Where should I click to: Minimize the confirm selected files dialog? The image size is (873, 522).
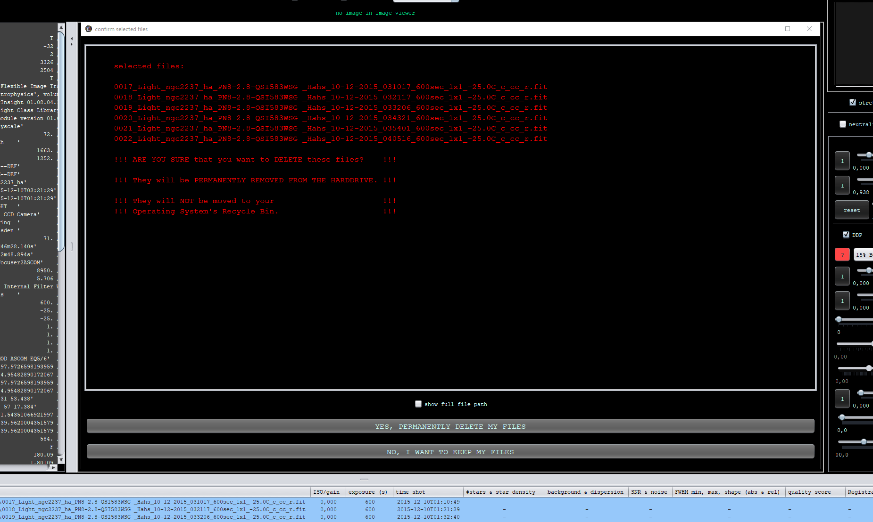tap(766, 29)
